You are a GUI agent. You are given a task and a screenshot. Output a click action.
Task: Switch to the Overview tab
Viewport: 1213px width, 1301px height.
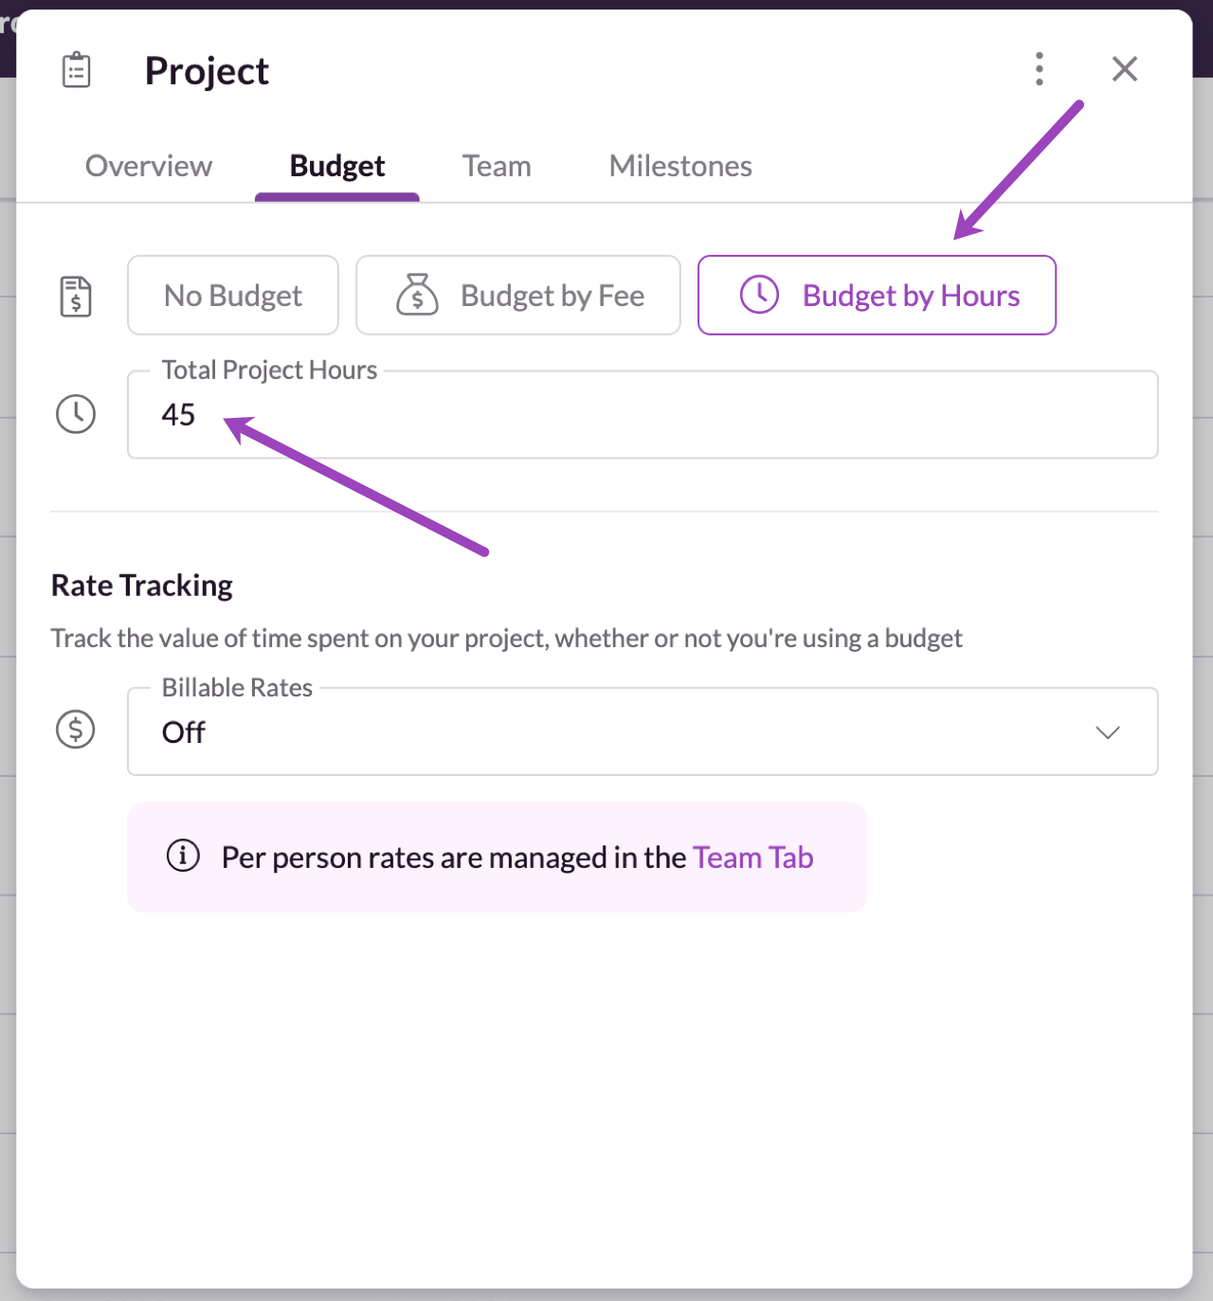pyautogui.click(x=149, y=166)
